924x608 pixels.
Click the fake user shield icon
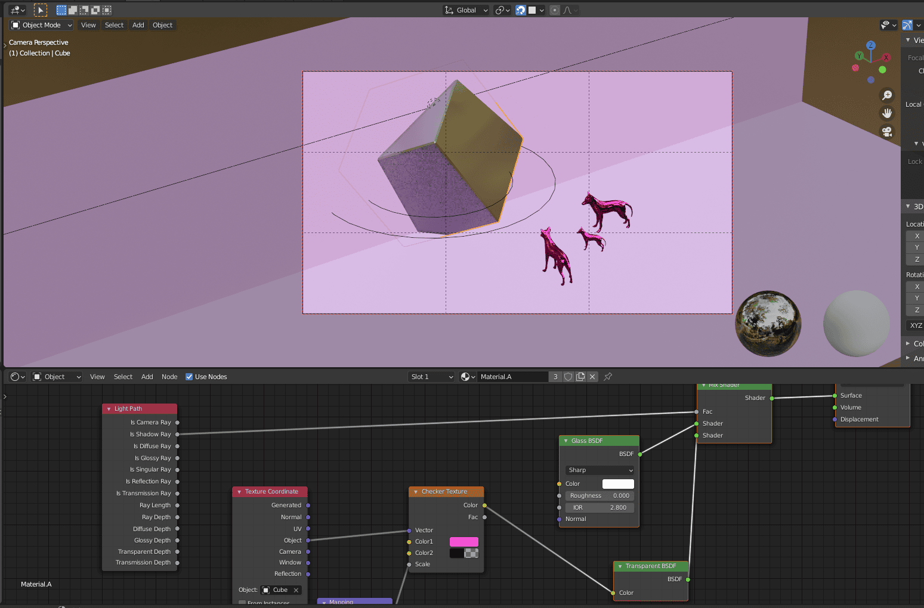pos(568,377)
